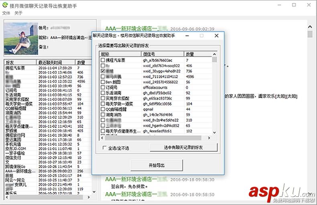Open the 关于 menu

coord(18,13)
